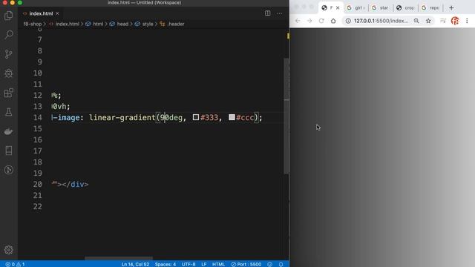Screen dimensions: 475x267
Task: Switch to the 'girl' Google tab
Action: tap(356, 8)
